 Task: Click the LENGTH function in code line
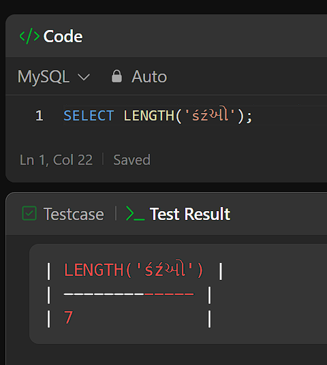coord(149,116)
